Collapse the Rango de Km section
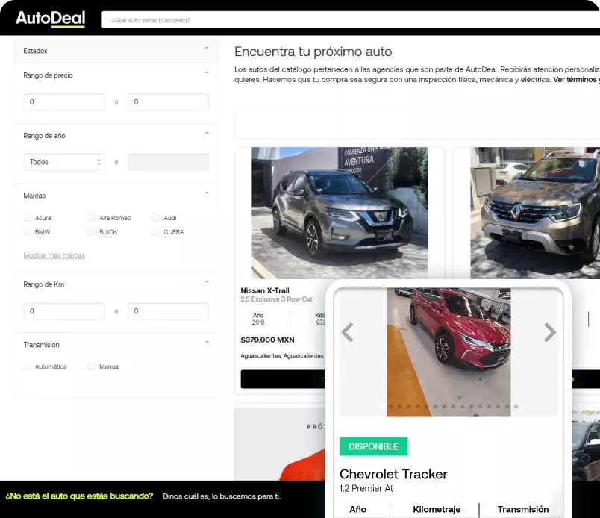This screenshot has width=600, height=518. point(207,281)
